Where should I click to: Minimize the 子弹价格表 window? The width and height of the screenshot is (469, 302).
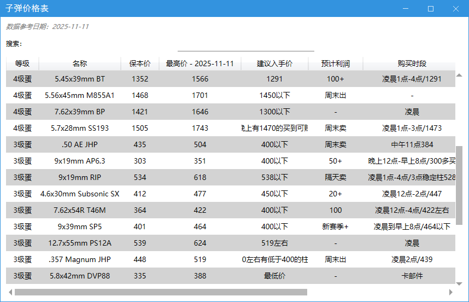[406, 9]
